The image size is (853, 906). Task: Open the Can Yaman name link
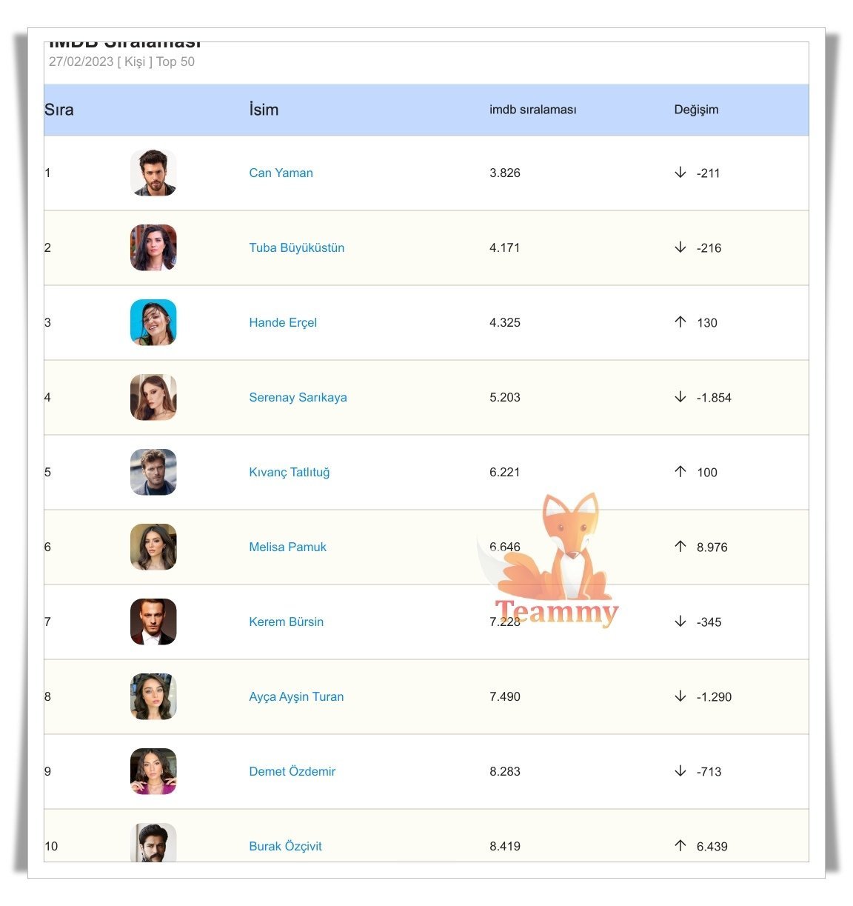pos(281,173)
